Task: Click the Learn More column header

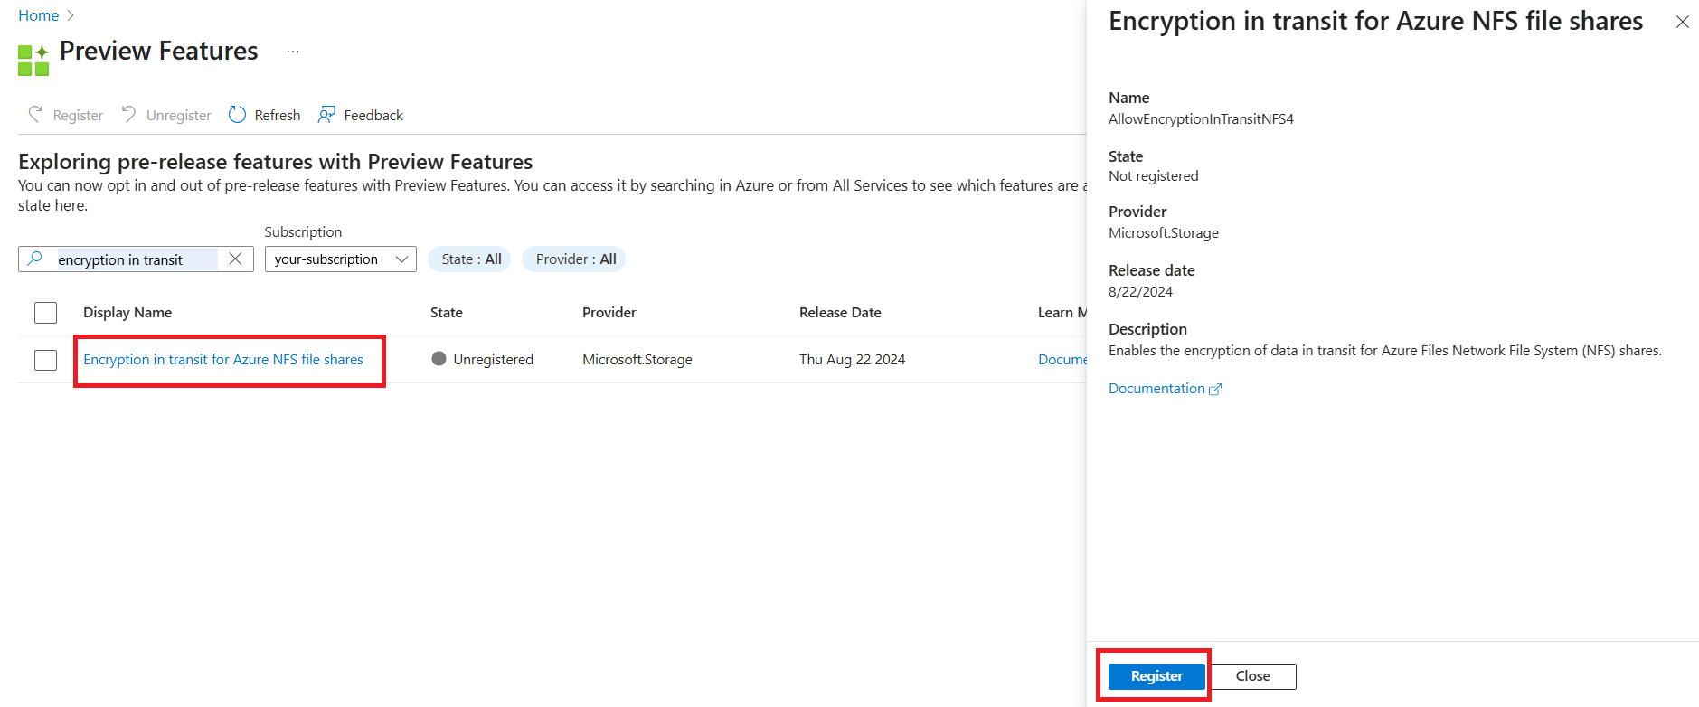Action: point(1062,312)
